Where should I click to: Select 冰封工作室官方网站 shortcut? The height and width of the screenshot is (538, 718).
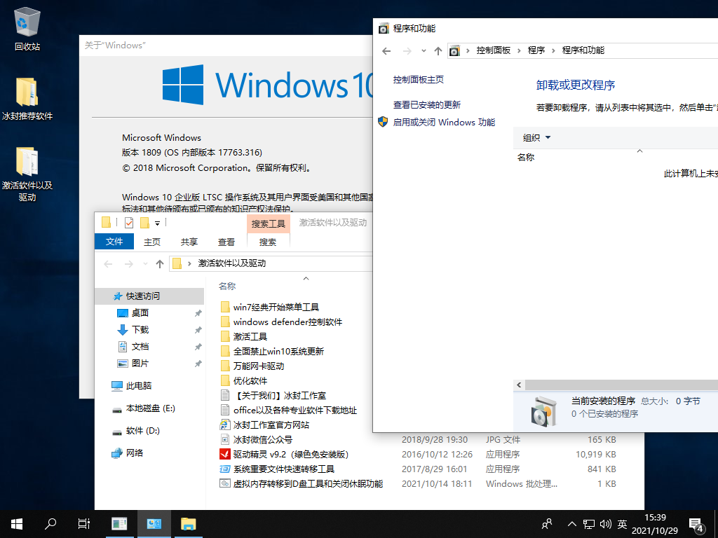271,425
